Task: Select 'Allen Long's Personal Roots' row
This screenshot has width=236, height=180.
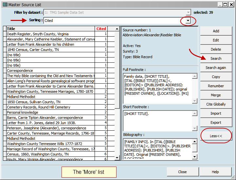Action: point(59,81)
